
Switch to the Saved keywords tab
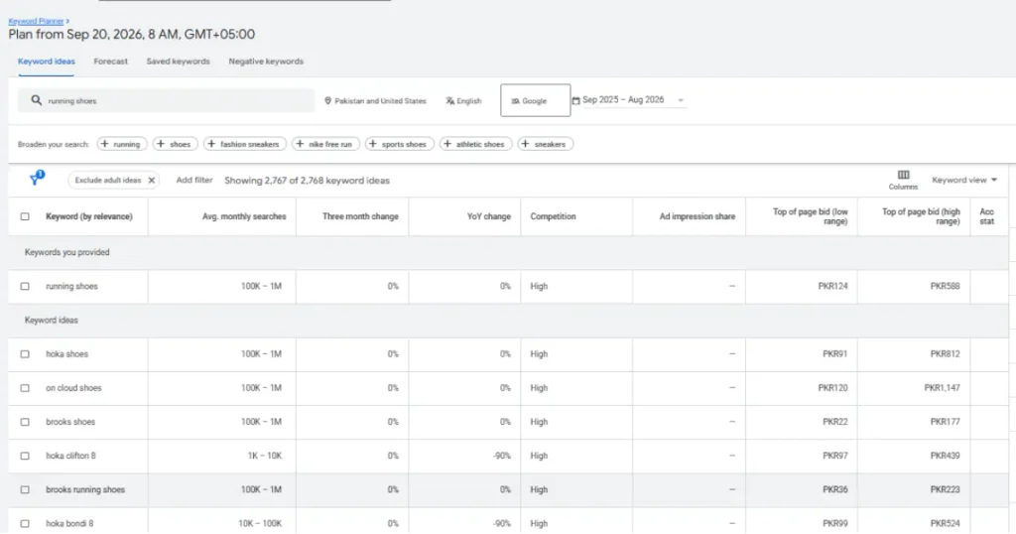179,61
